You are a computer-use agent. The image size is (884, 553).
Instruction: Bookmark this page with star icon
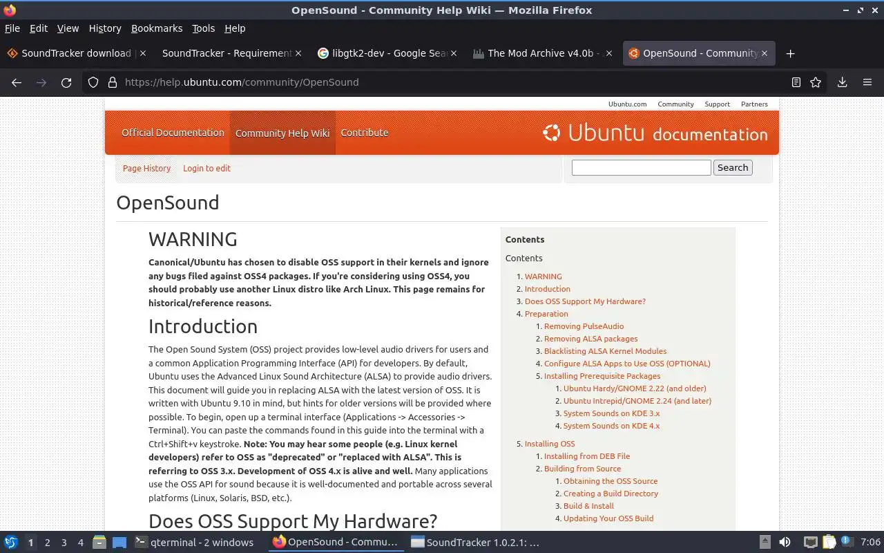point(816,82)
